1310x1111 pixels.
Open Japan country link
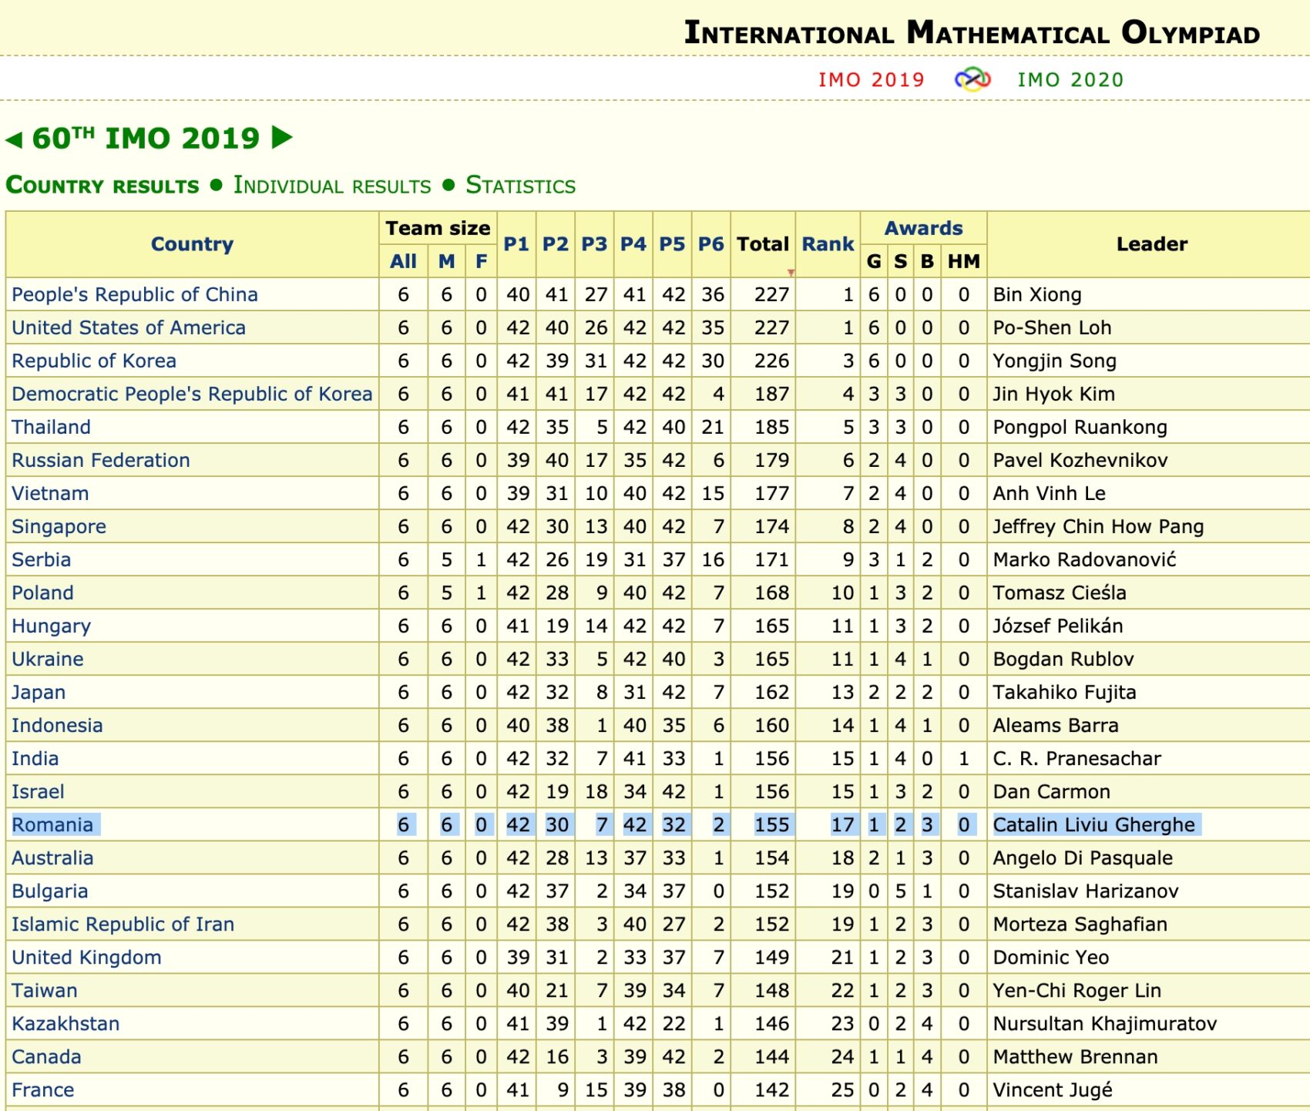pyautogui.click(x=39, y=692)
